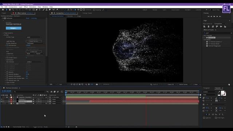This screenshot has width=233, height=131.
Task: Open the Emitter Behavior dropdown
Action: (35, 43)
